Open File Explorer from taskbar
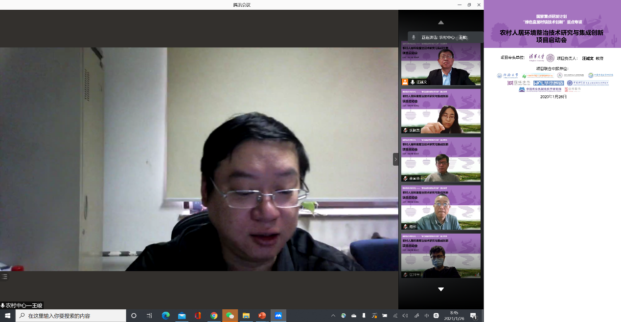621x322 pixels. (246, 316)
